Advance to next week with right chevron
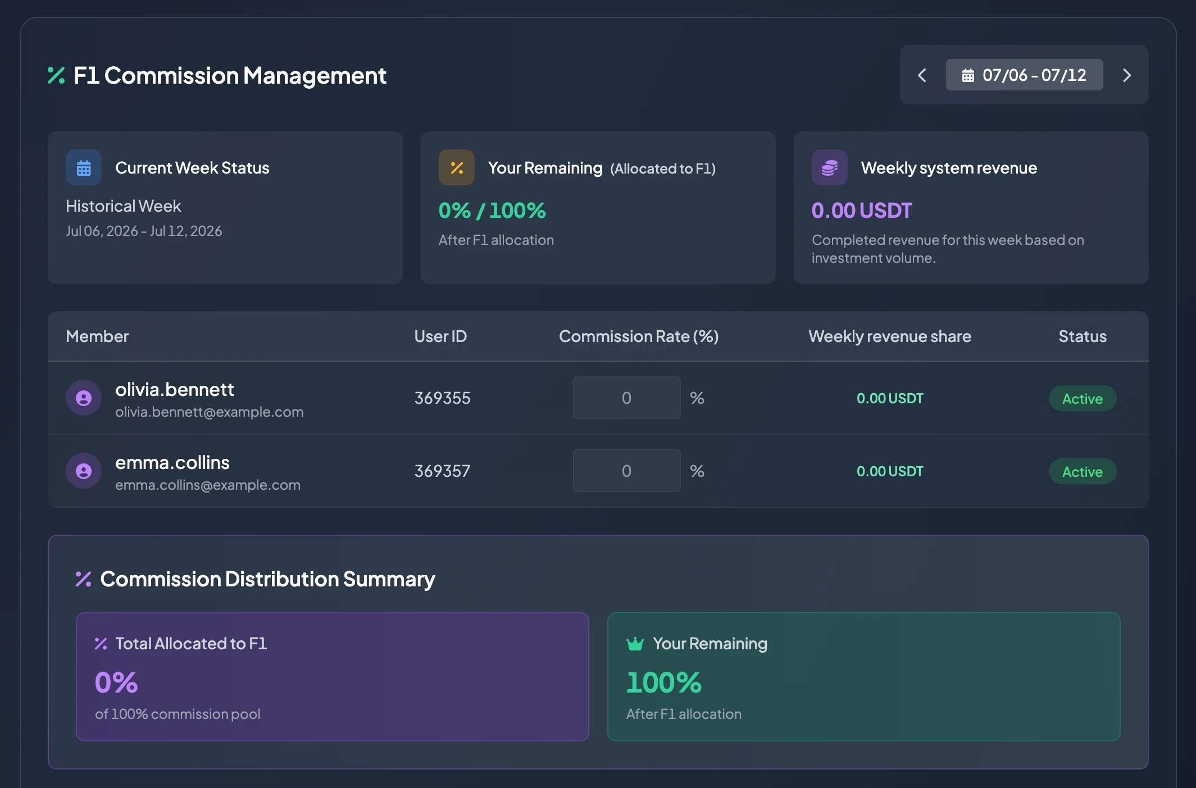Screen dimensions: 1196x788 (x=1126, y=75)
